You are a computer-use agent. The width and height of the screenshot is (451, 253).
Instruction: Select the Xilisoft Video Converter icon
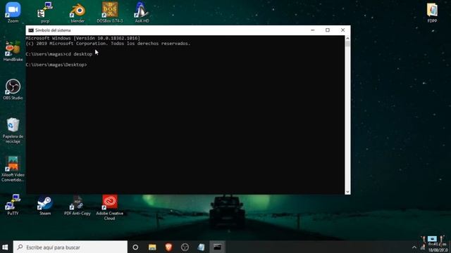coord(13,169)
